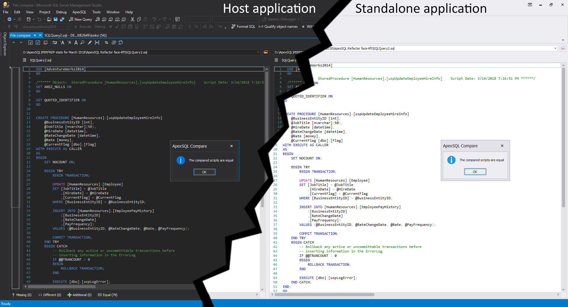The height and width of the screenshot is (307, 568).
Task: Click the Format SQL button
Action: coord(243,27)
